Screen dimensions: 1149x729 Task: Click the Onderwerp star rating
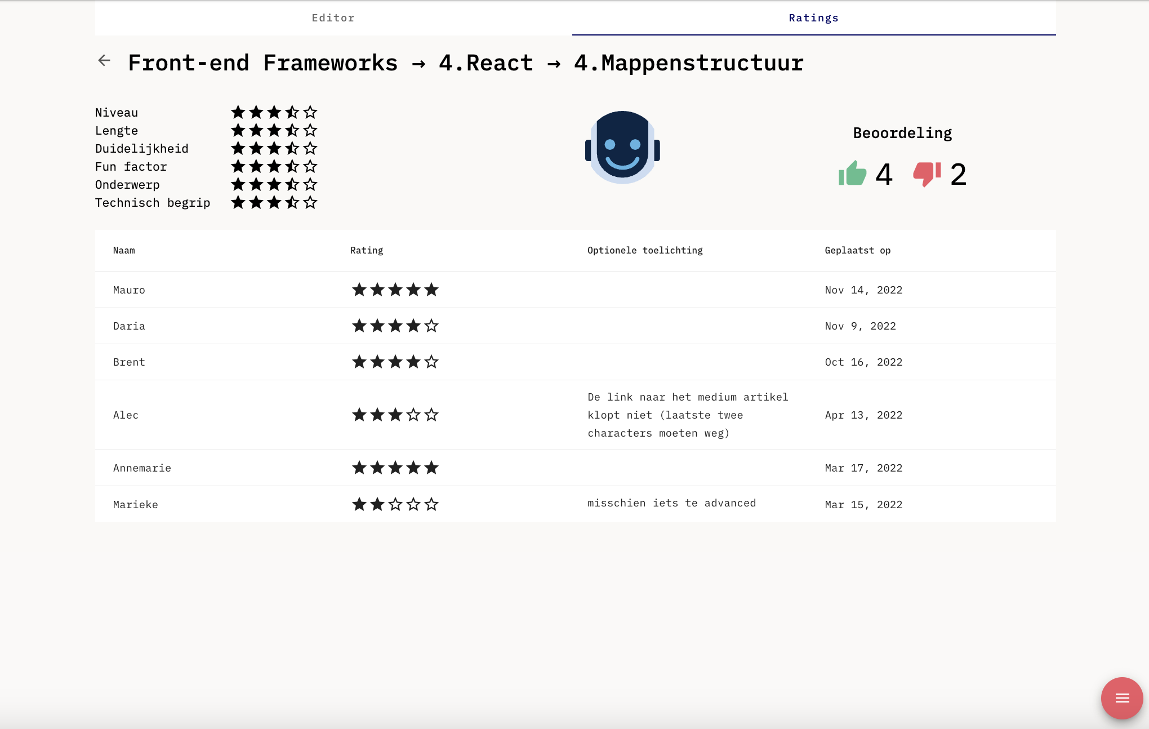point(274,184)
